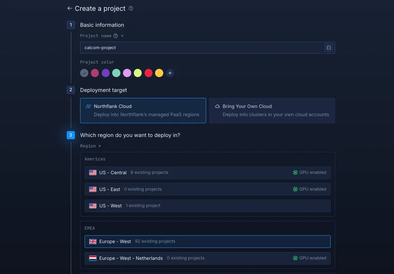Click step 1 number badge
394x274 pixels.
[x=70, y=25]
